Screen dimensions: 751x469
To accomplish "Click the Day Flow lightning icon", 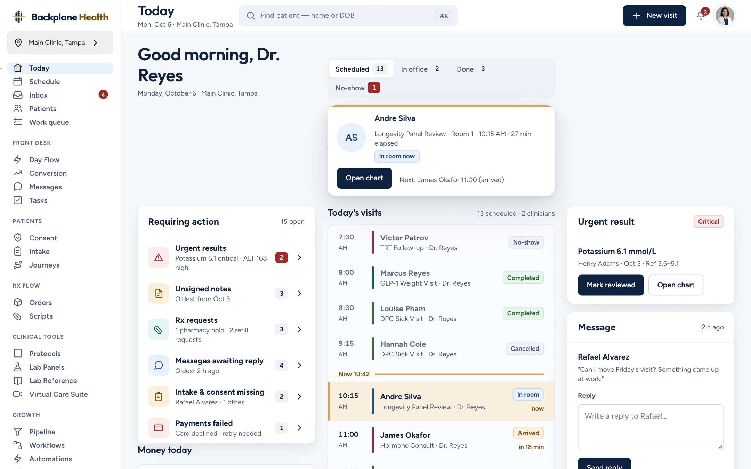I will click(x=18, y=160).
